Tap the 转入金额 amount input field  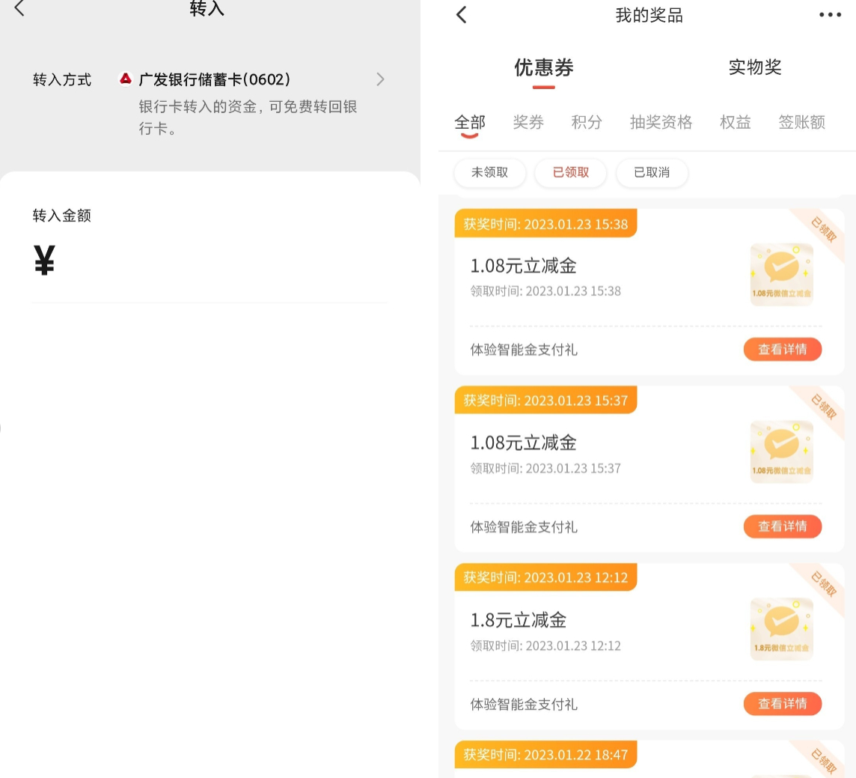pyautogui.click(x=217, y=262)
